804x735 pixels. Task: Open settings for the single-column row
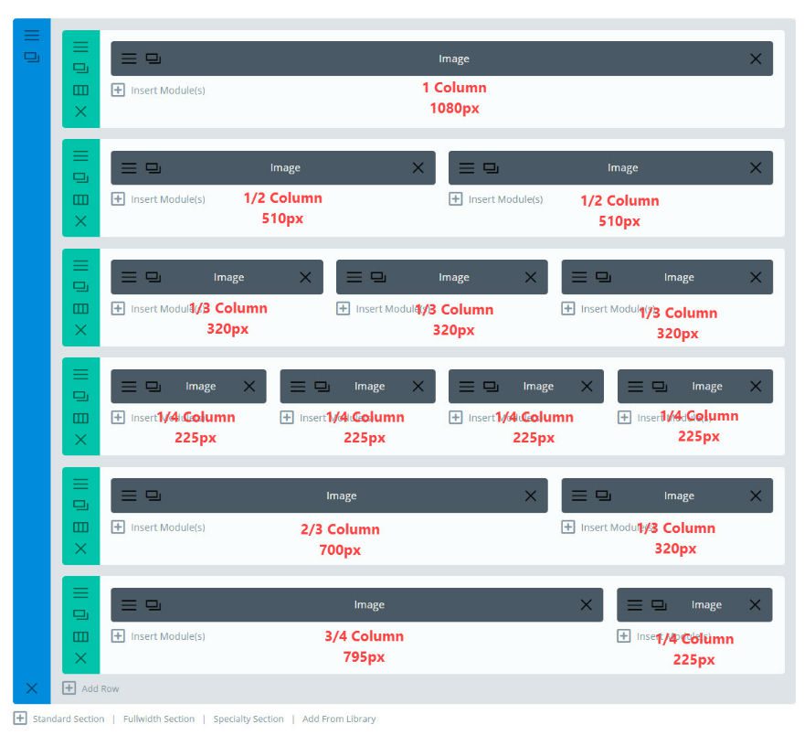click(x=80, y=47)
